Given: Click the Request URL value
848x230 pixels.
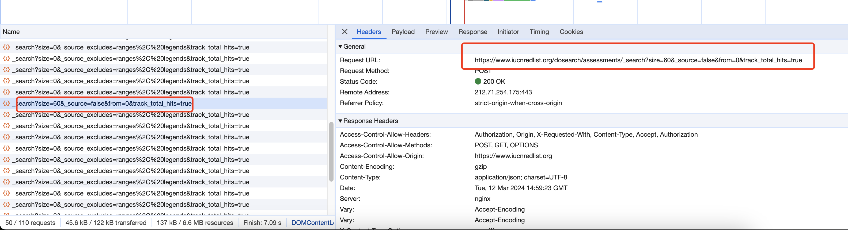Looking at the screenshot, I should [x=638, y=60].
